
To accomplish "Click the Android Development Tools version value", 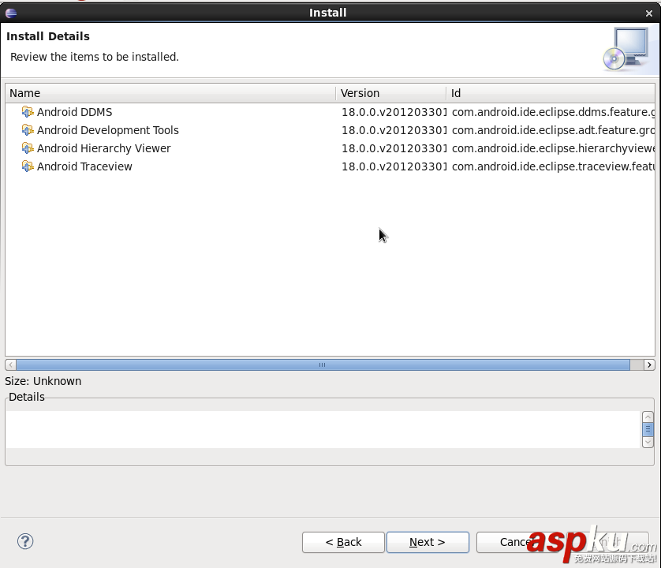I will [x=394, y=130].
